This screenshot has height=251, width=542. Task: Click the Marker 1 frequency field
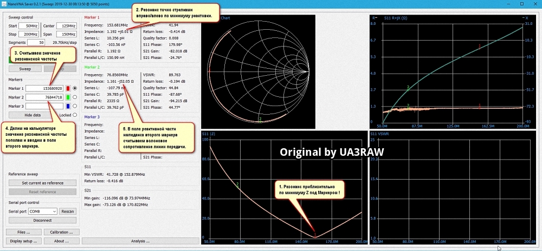[x=44, y=88]
